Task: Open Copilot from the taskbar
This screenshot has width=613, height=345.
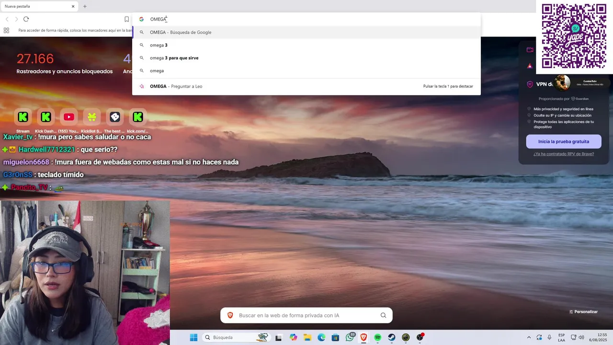Action: tap(293, 337)
